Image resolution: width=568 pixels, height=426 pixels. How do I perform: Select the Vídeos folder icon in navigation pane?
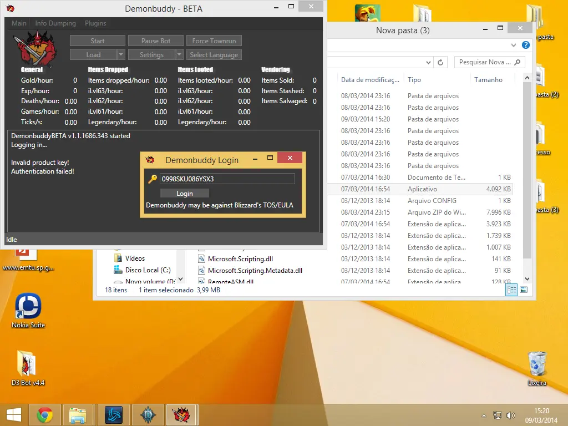[x=118, y=258]
